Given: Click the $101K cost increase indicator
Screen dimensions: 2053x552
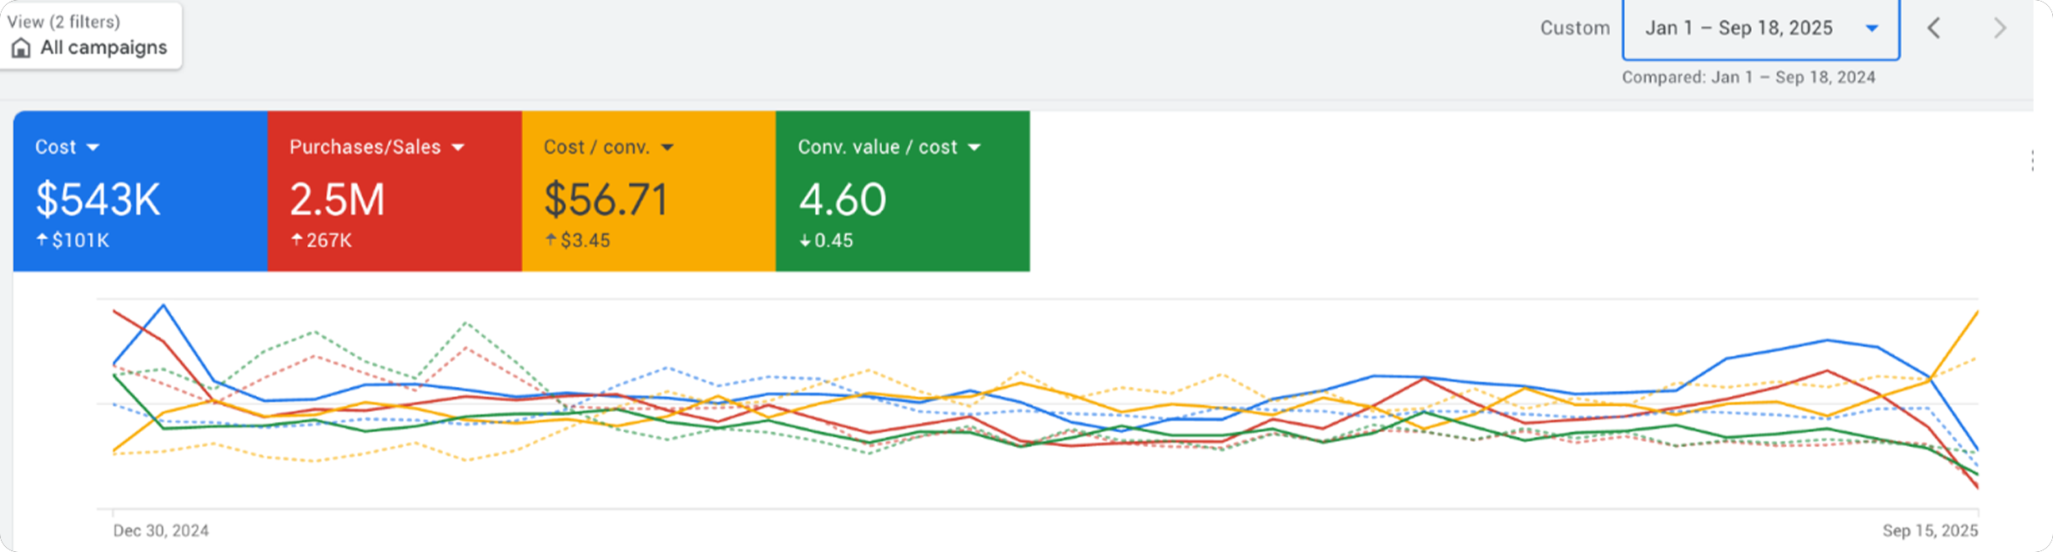Looking at the screenshot, I should 73,240.
